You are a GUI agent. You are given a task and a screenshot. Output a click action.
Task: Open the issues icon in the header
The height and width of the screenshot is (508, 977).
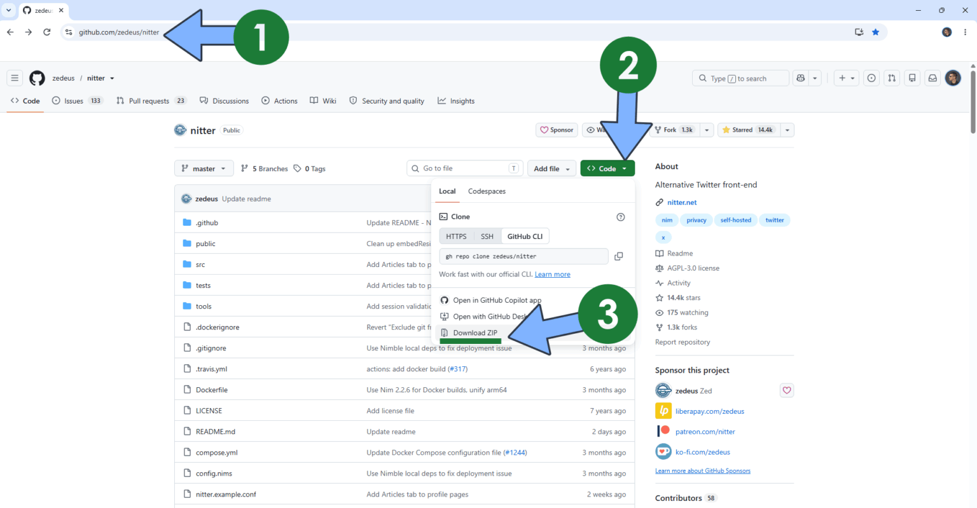[x=871, y=78]
